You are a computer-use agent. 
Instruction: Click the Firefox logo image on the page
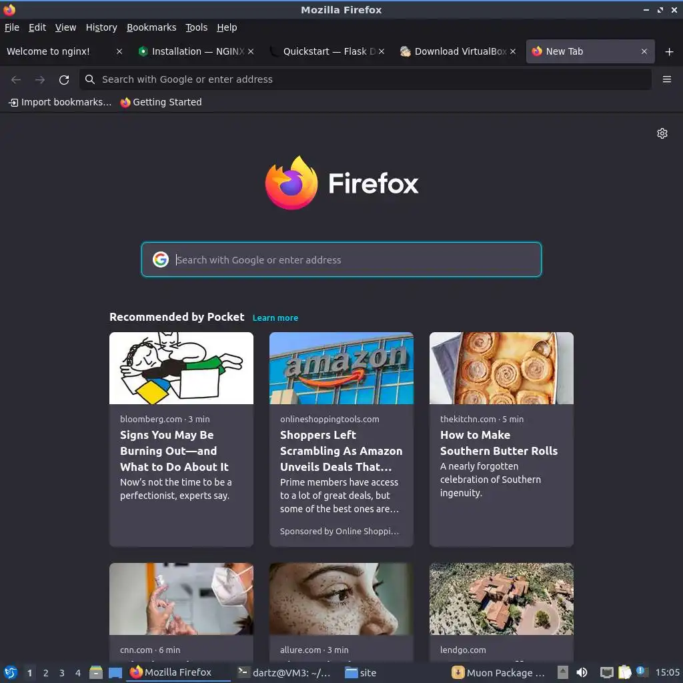click(x=291, y=183)
